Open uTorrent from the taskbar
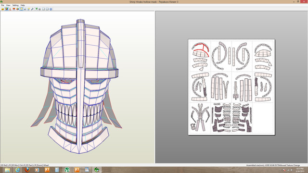 coord(67,170)
